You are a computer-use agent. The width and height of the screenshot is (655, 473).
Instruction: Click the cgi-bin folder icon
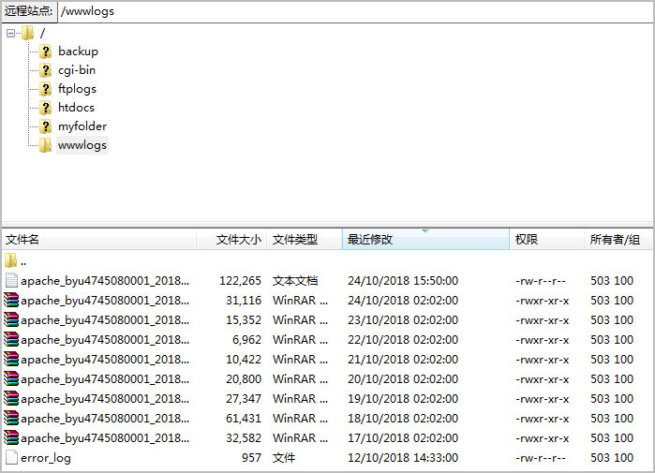(45, 70)
